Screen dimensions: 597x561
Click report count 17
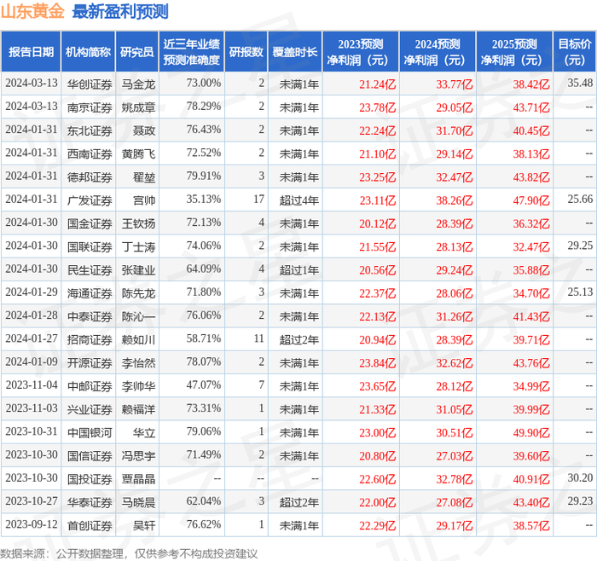tap(259, 199)
